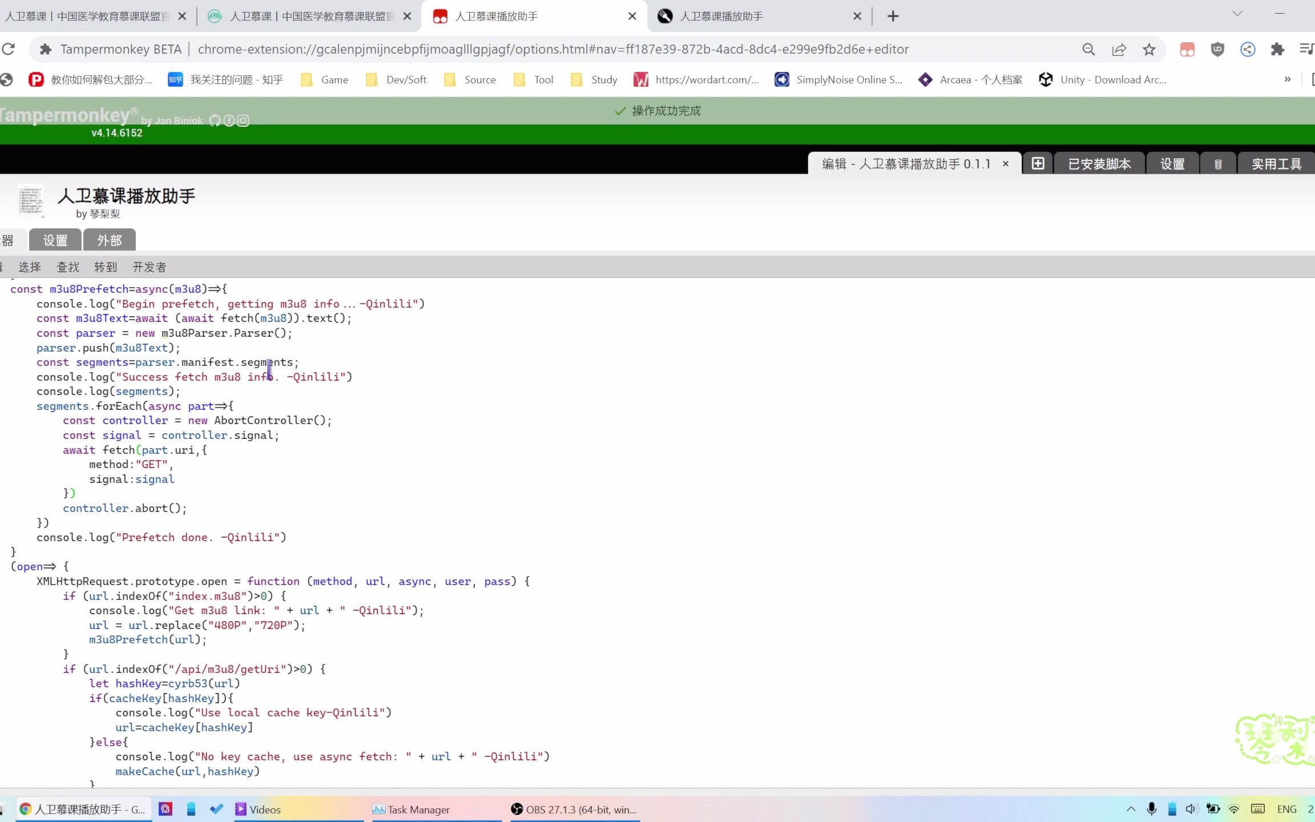Open the 实用工具 tab

1276,164
